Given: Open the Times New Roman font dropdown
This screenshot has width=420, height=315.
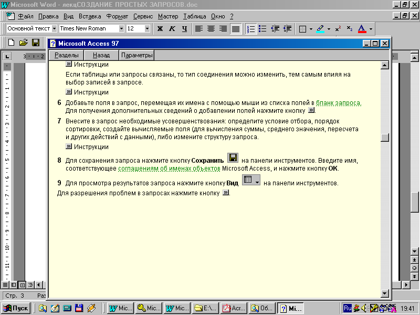Looking at the screenshot, I should (121, 28).
